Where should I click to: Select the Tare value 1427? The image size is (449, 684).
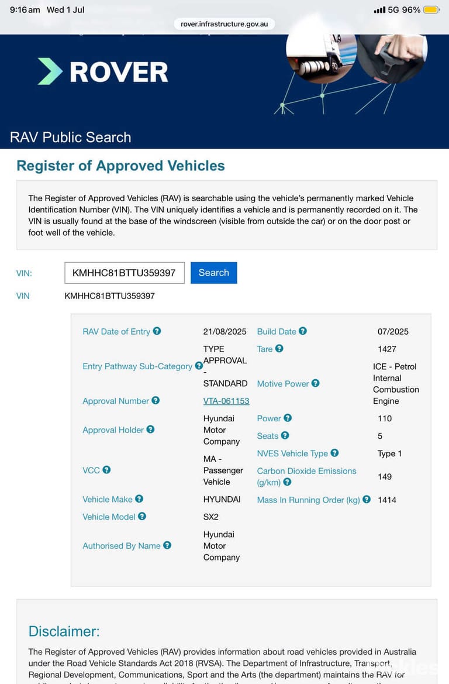387,349
